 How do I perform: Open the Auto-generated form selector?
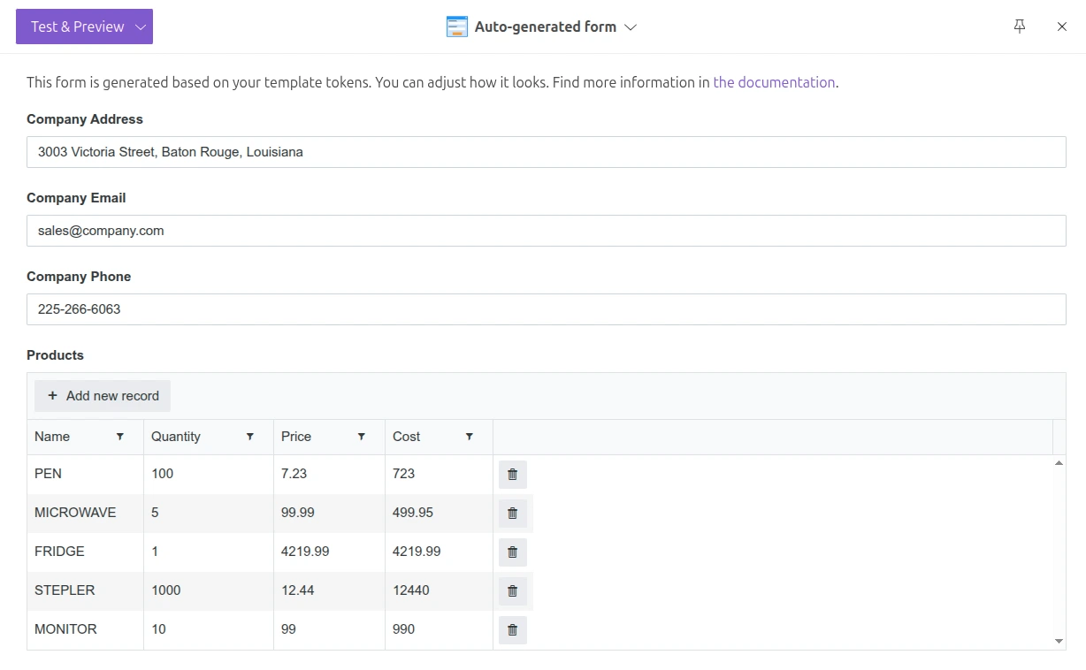[x=542, y=27]
